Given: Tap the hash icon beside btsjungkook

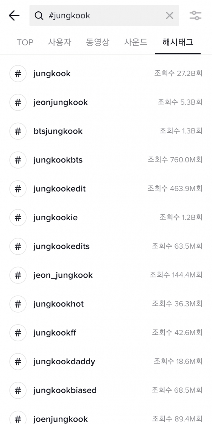Looking at the screenshot, I should point(18,131).
